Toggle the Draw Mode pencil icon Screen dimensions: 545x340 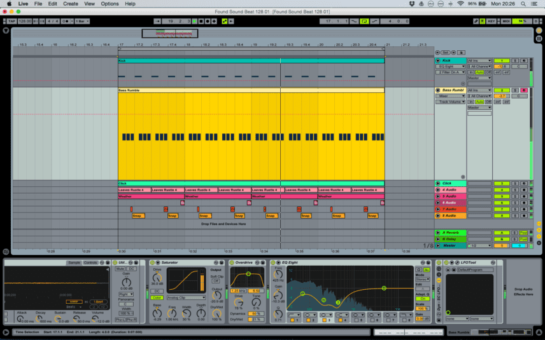(476, 21)
